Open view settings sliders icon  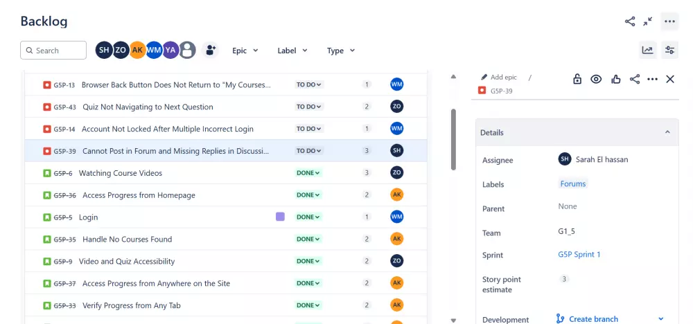coord(669,51)
